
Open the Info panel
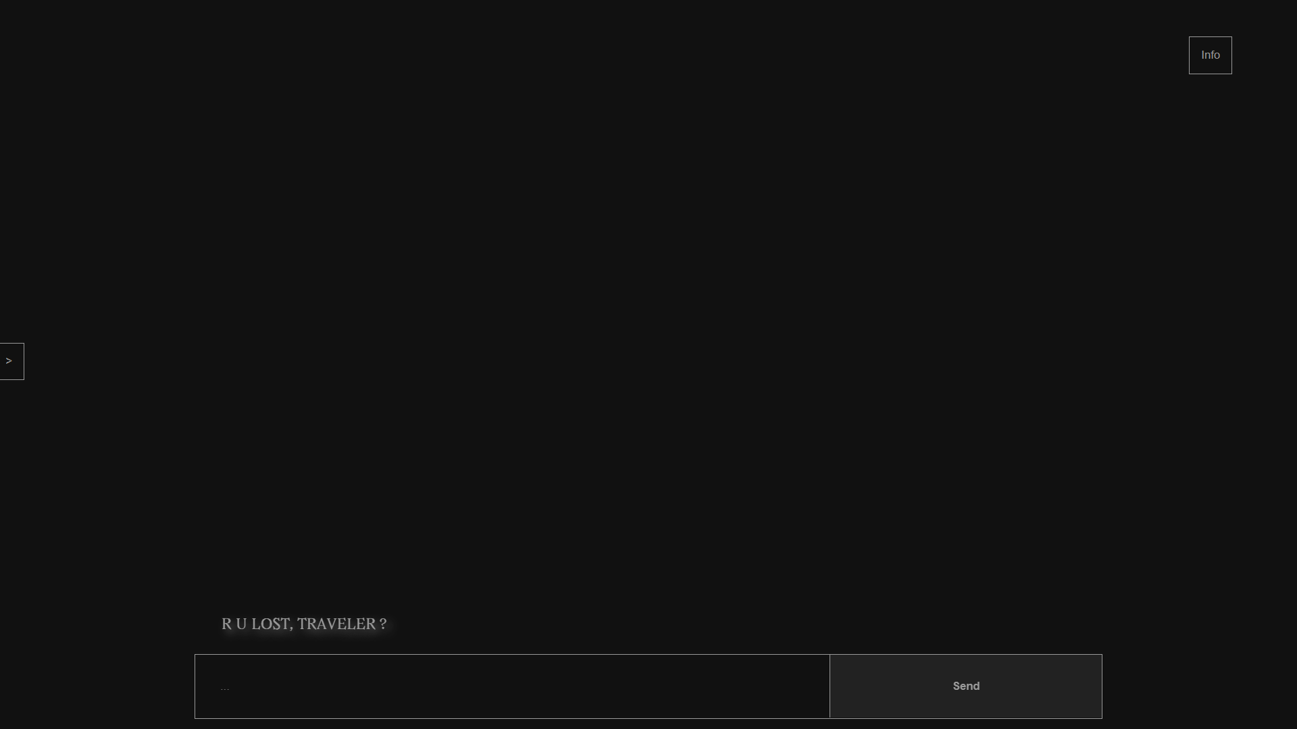tap(1210, 55)
